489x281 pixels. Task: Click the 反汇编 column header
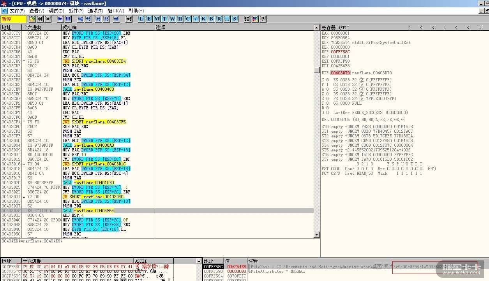(69, 28)
